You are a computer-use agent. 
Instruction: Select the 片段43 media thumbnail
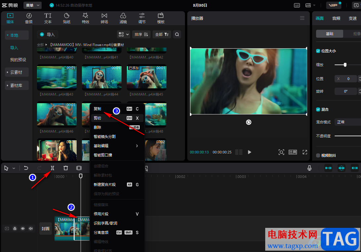56,77
